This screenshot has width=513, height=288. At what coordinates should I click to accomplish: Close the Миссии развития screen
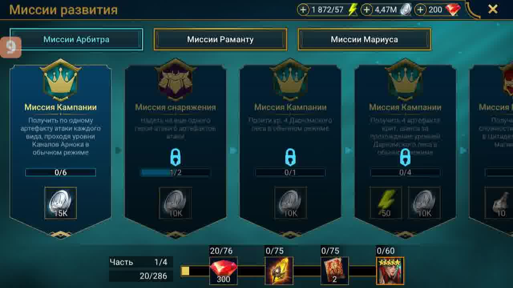click(493, 9)
